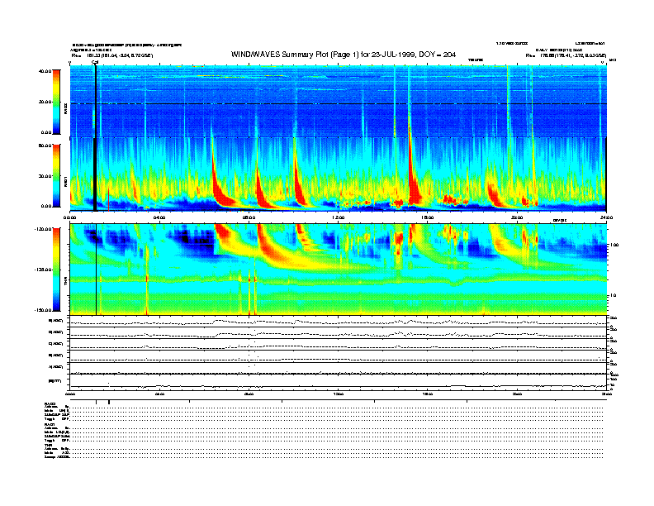Click the -120.00 value on TNR scale

(41, 228)
